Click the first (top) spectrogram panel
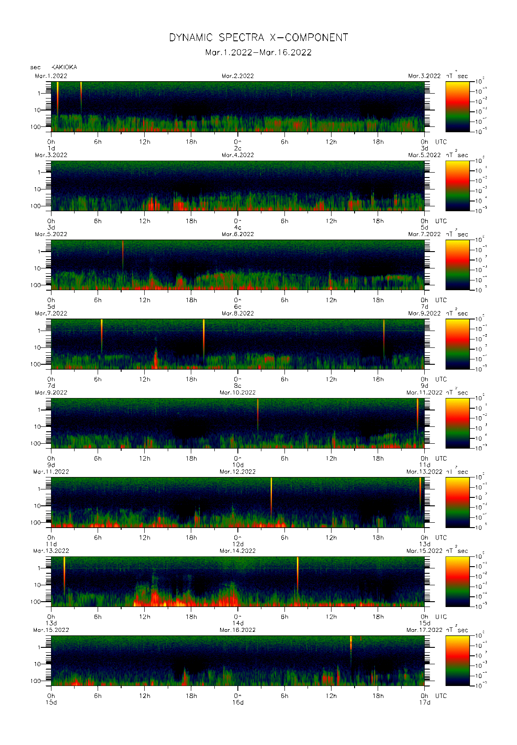Image resolution: width=517 pixels, height=745 pixels. (237, 106)
